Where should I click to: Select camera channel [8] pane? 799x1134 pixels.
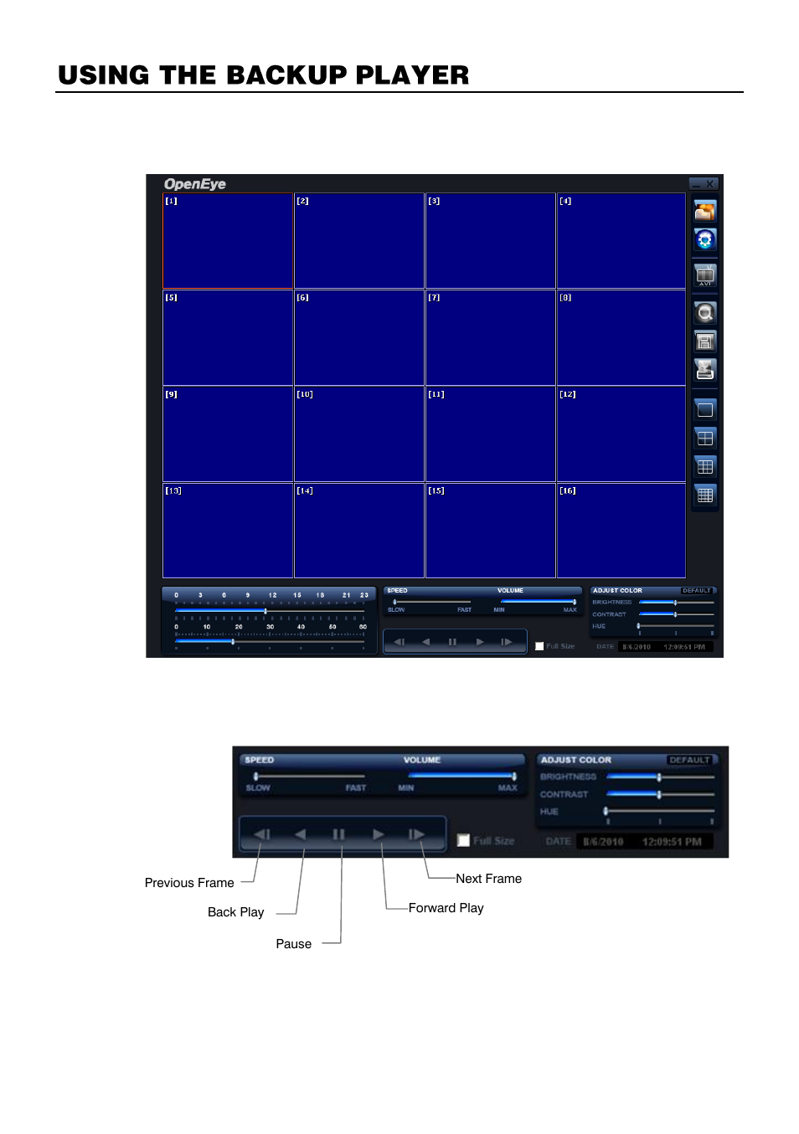(621, 338)
